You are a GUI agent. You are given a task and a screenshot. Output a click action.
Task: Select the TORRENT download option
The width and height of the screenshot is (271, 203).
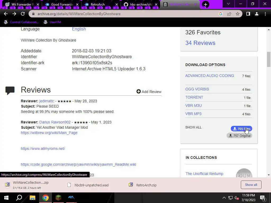[194, 97]
